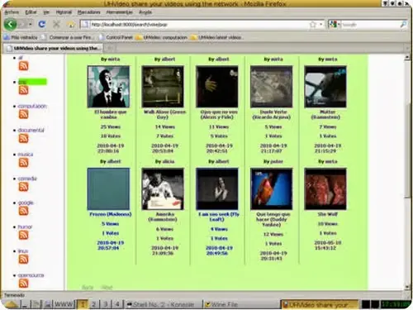Open the opensource tag link
The width and height of the screenshot is (413, 310).
31,275
